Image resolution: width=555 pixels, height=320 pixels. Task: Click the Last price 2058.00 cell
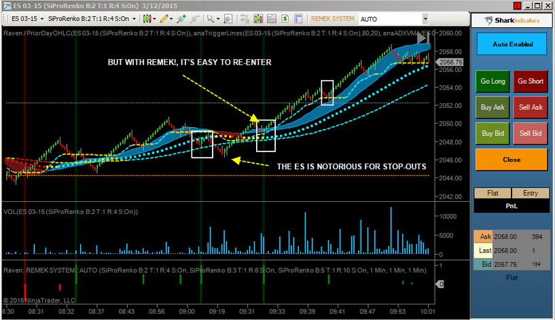point(505,251)
